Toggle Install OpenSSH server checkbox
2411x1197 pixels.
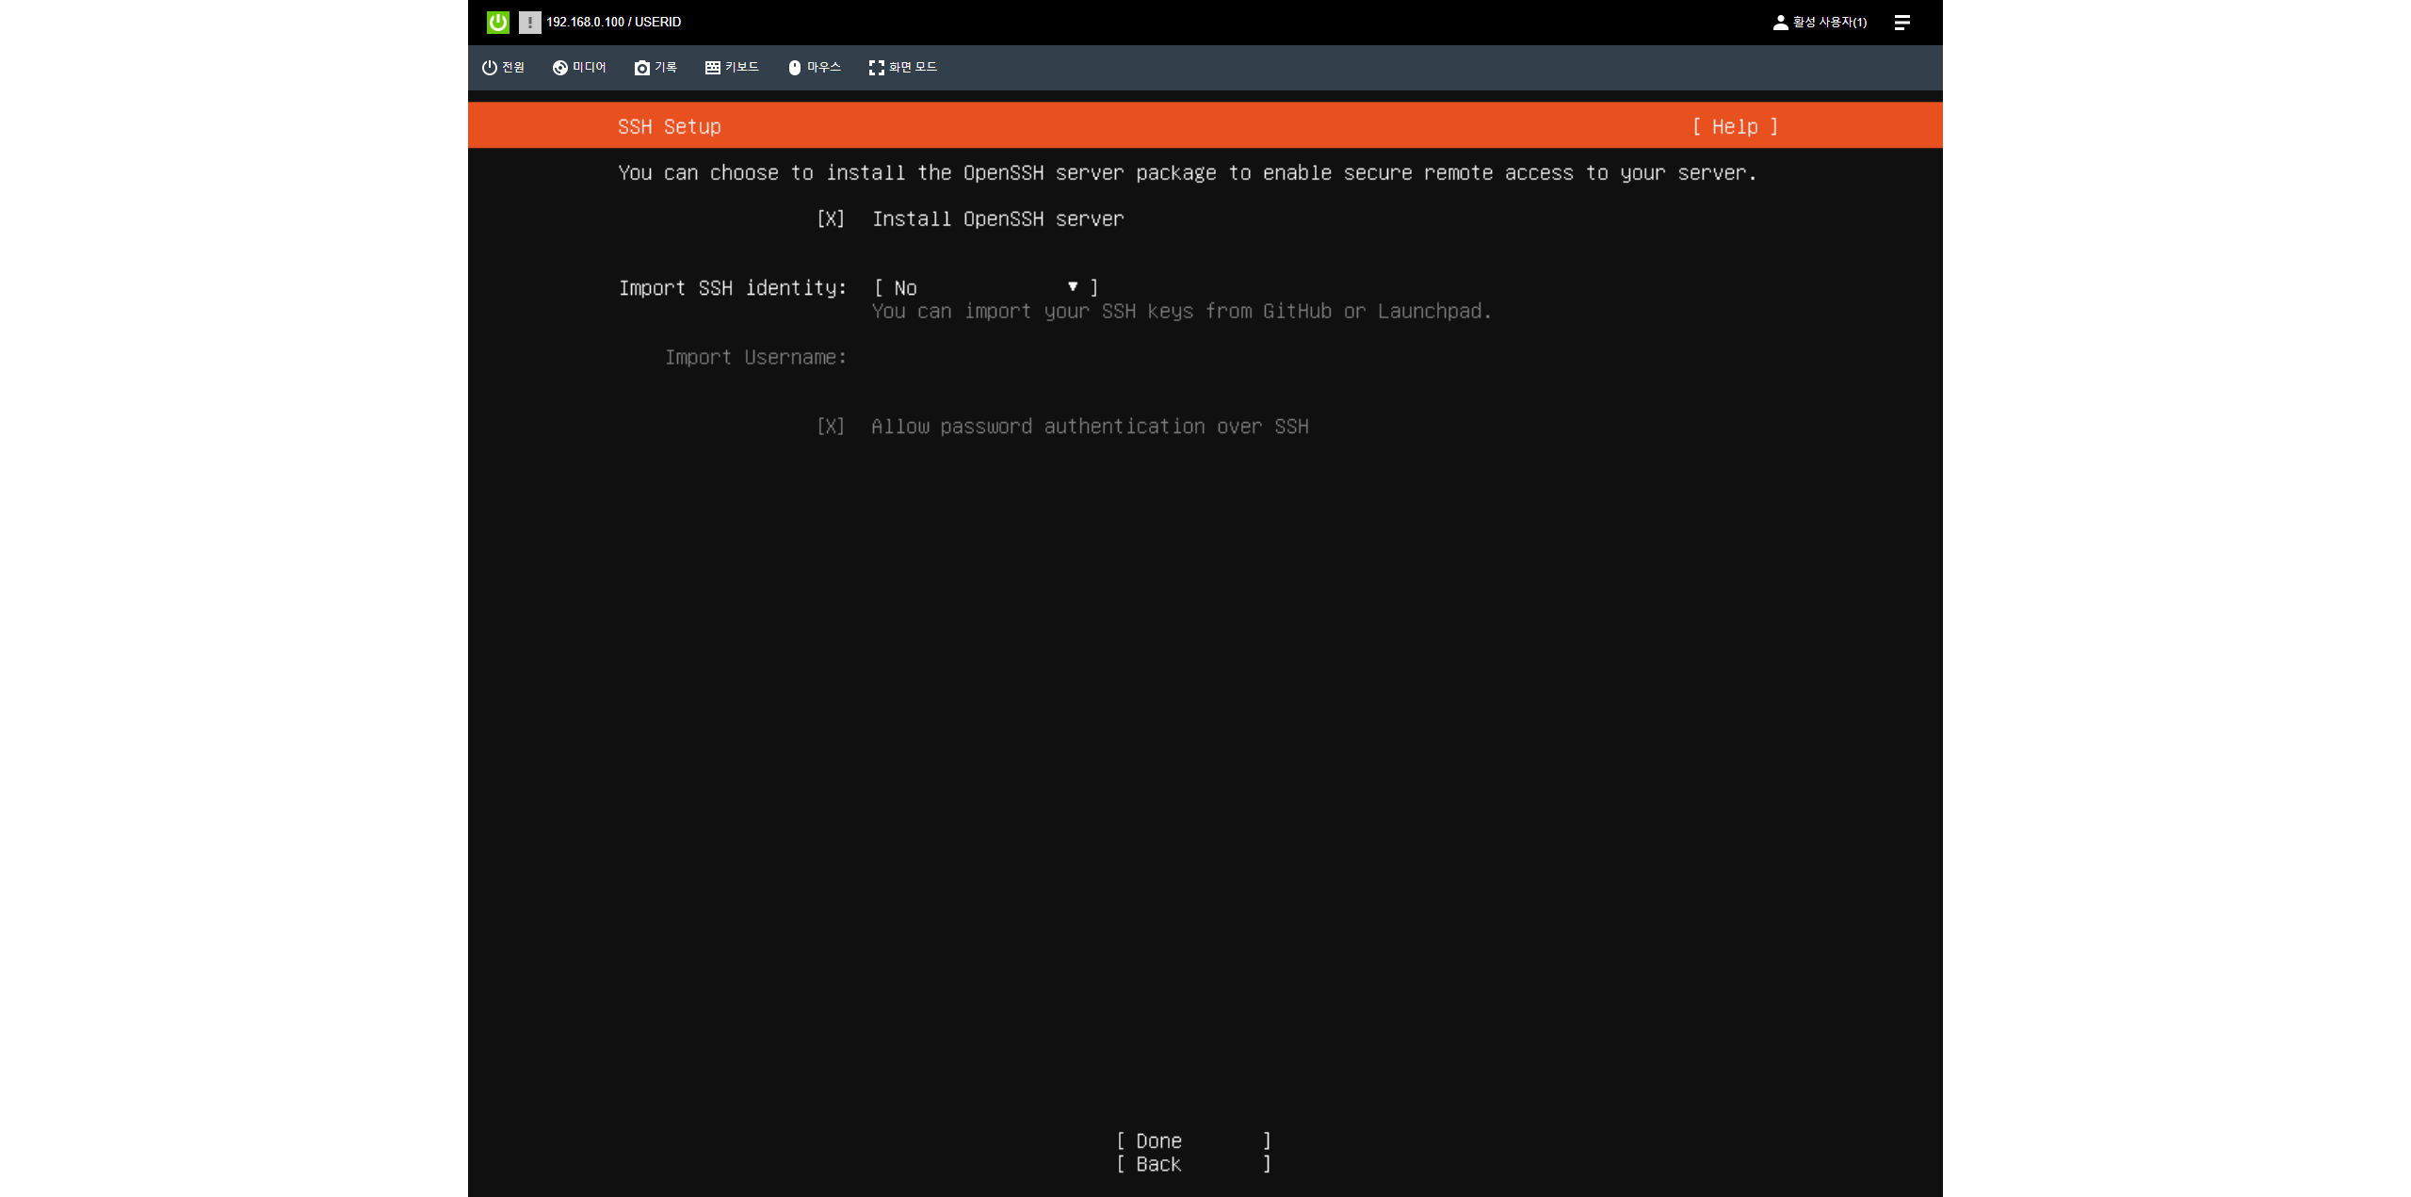830,218
